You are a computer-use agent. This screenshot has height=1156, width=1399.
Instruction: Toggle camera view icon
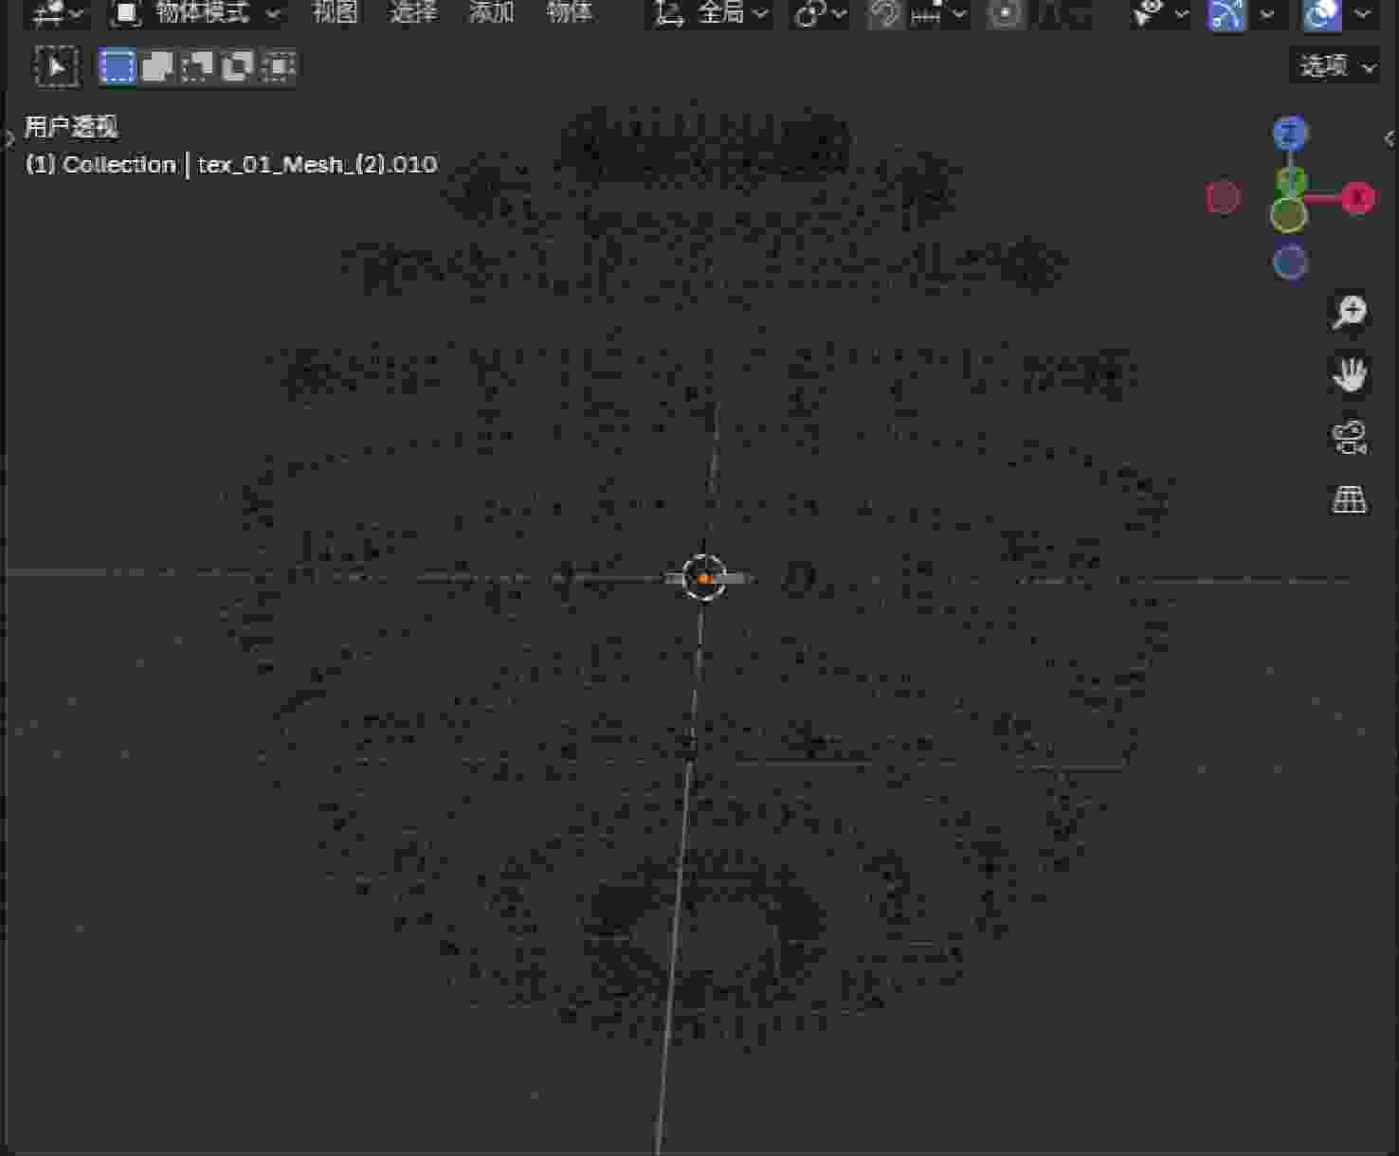point(1349,437)
